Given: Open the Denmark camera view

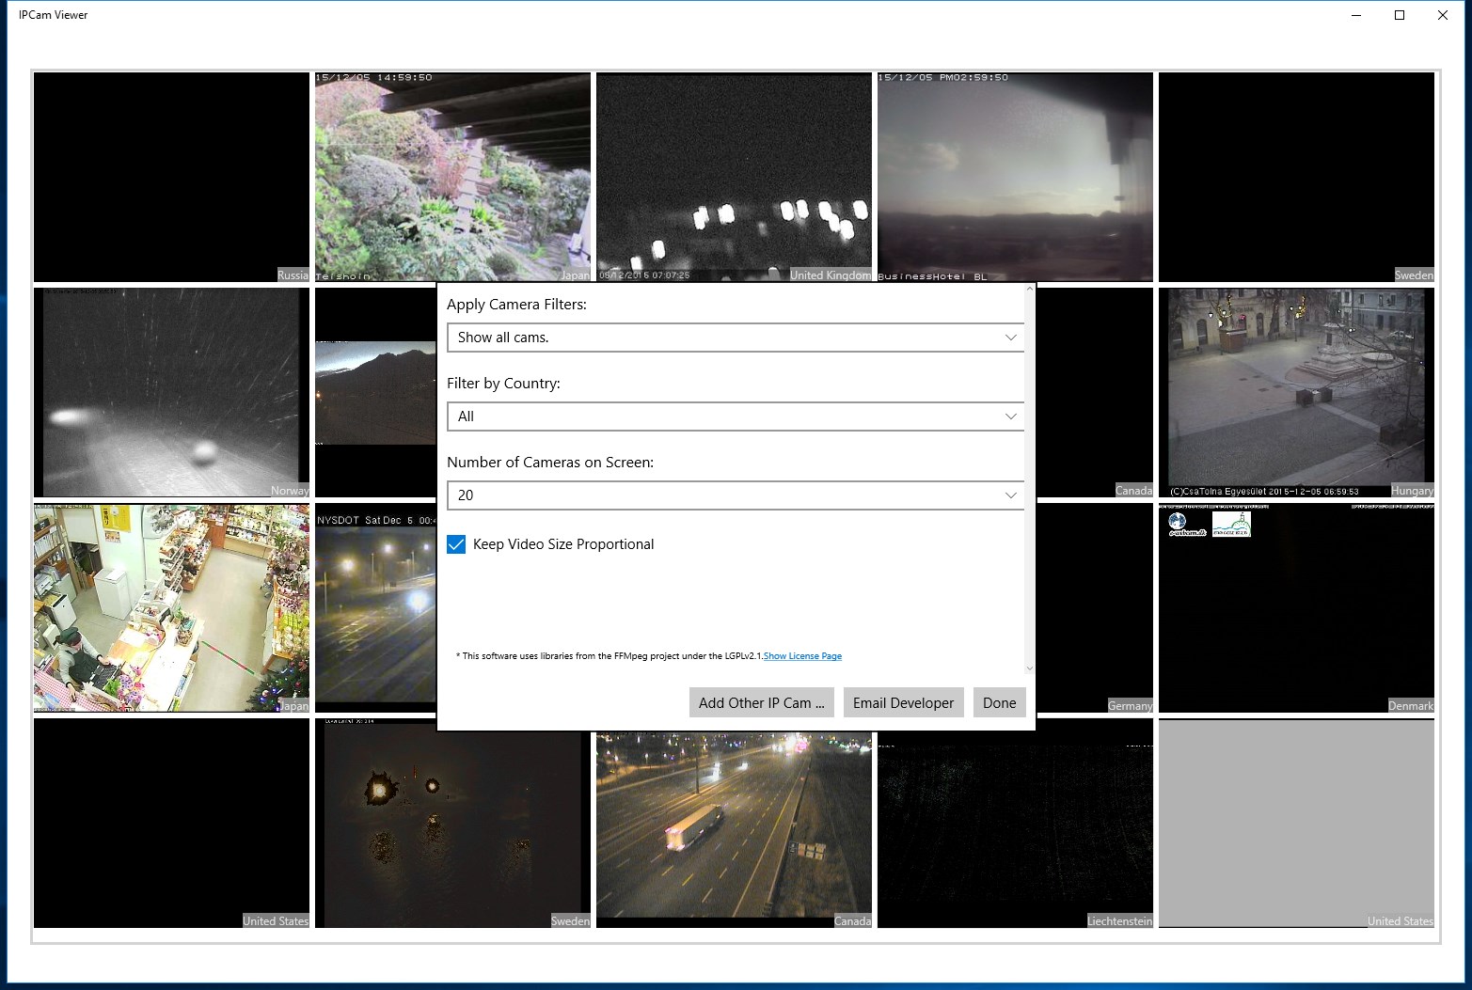Looking at the screenshot, I should [x=1296, y=607].
